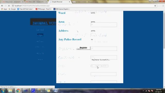This screenshot has width=165, height=93.
Task: Click the Registered Successfully message
Action: point(101,60)
